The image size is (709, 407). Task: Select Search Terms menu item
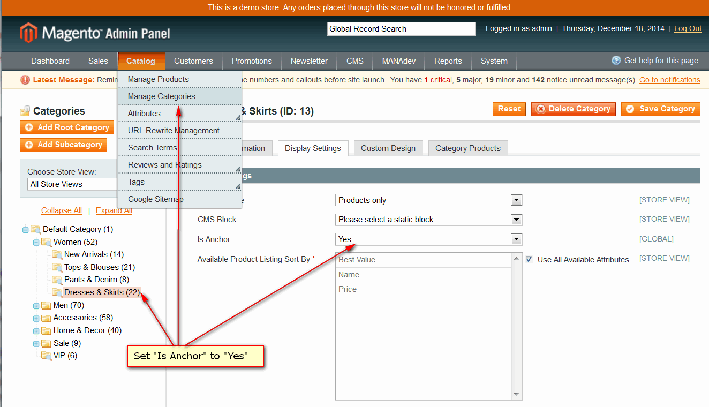click(179, 148)
